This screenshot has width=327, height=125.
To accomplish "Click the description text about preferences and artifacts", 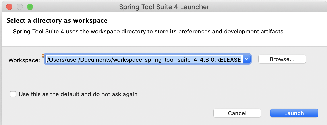I will 149,32.
